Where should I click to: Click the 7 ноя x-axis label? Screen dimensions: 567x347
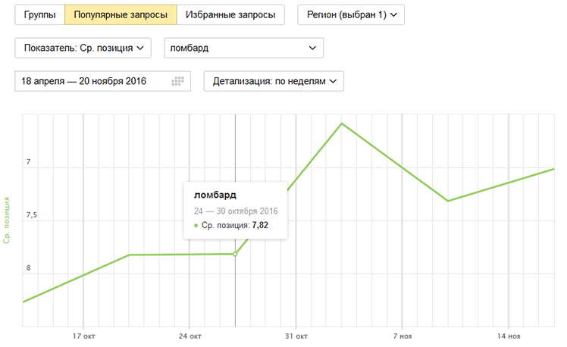point(403,336)
